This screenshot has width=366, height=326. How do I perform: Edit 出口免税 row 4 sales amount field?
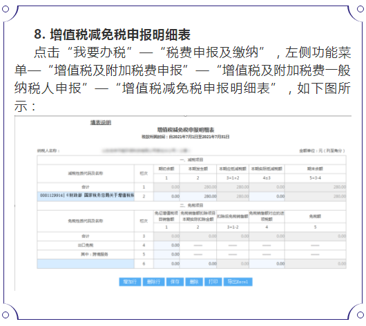pos(166,245)
